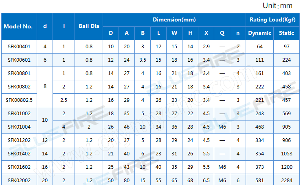Click the static load value 2284
The height and width of the screenshot is (185, 301).
287,180
